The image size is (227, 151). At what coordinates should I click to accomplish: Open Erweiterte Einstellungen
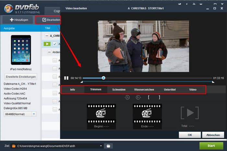21,77
